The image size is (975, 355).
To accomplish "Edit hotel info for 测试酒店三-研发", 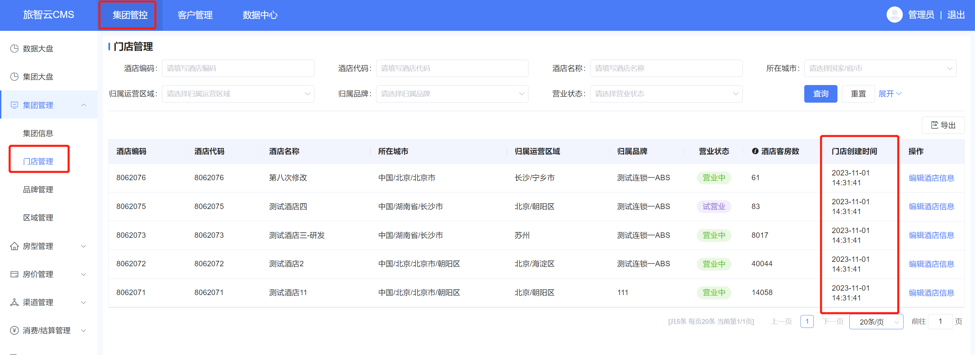I will click(931, 235).
